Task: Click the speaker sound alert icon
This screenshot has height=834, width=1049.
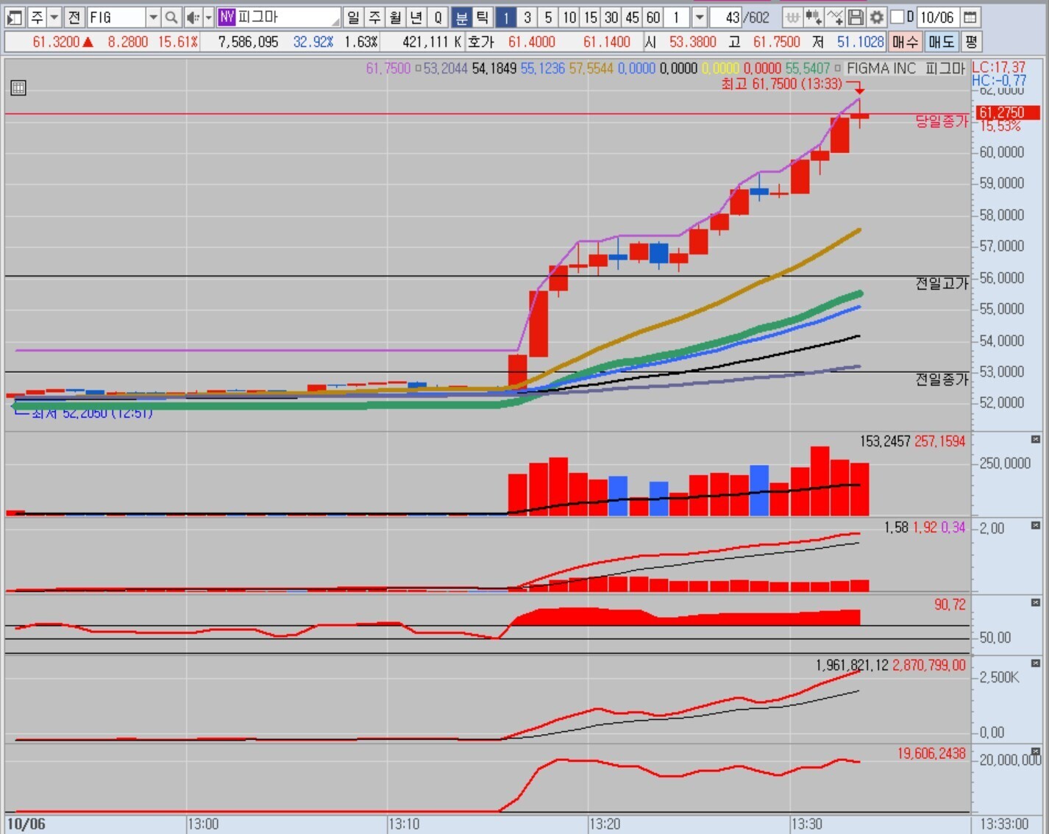Action: pyautogui.click(x=193, y=17)
